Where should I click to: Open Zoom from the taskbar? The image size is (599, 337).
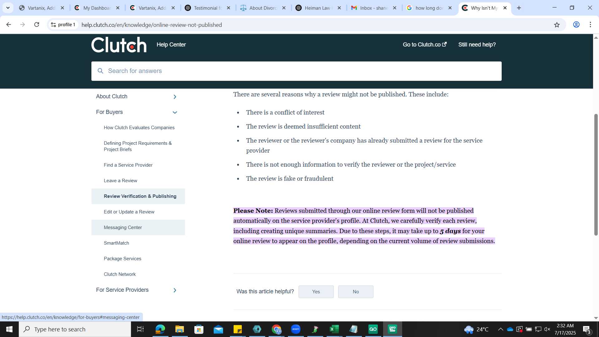(296, 329)
